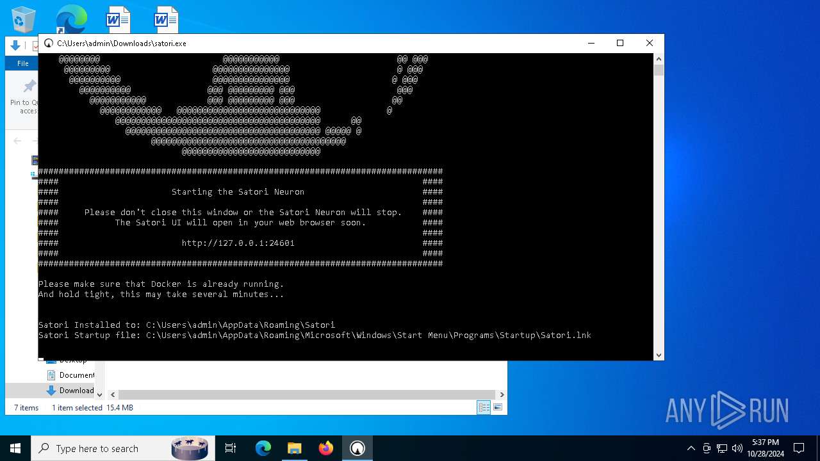Click '7 items' in Explorer status bar
820x461 pixels.
point(26,408)
